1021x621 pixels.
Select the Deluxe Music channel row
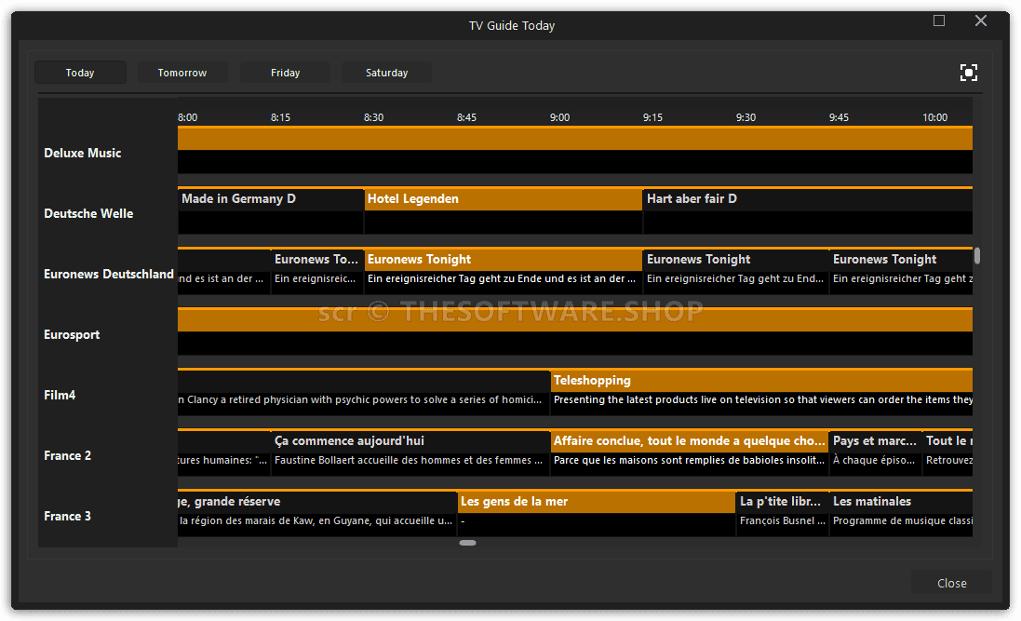coord(83,153)
